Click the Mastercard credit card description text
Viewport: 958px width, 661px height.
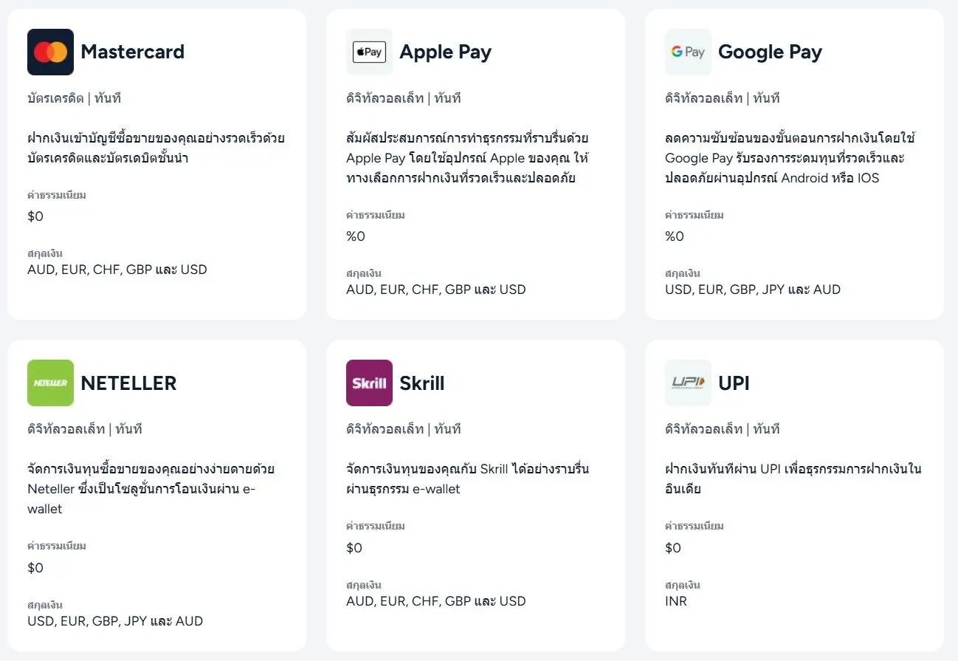(x=156, y=148)
